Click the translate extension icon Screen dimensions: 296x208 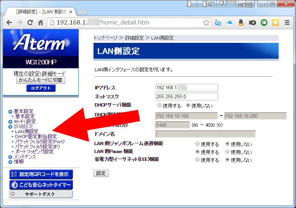click(218, 23)
